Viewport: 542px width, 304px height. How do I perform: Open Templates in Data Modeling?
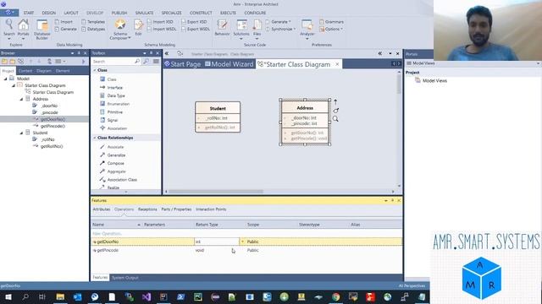(x=93, y=22)
